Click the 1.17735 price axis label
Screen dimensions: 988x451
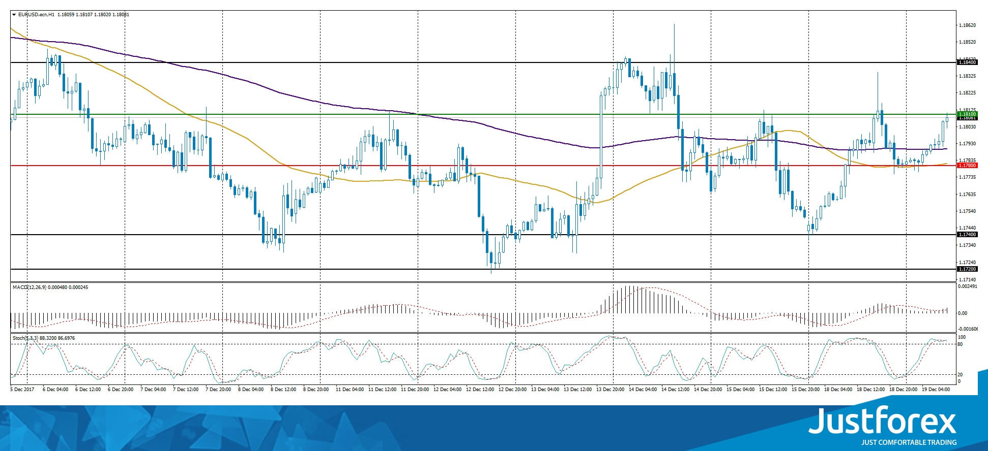pos(967,177)
